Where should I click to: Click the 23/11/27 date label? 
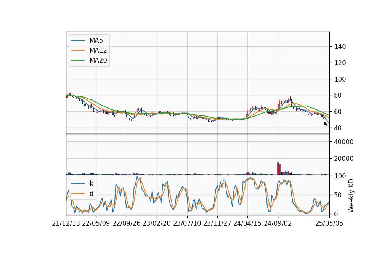pos(217,224)
